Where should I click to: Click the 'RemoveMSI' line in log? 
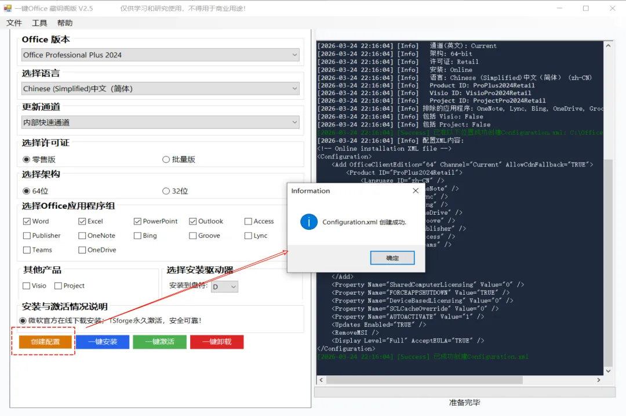[355, 332]
